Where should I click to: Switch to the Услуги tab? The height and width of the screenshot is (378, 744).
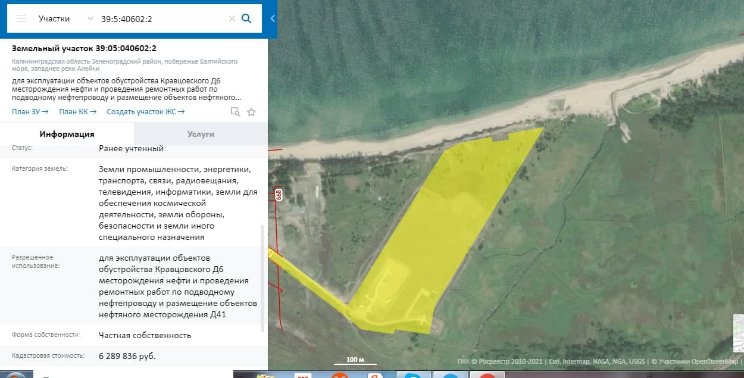tap(201, 134)
